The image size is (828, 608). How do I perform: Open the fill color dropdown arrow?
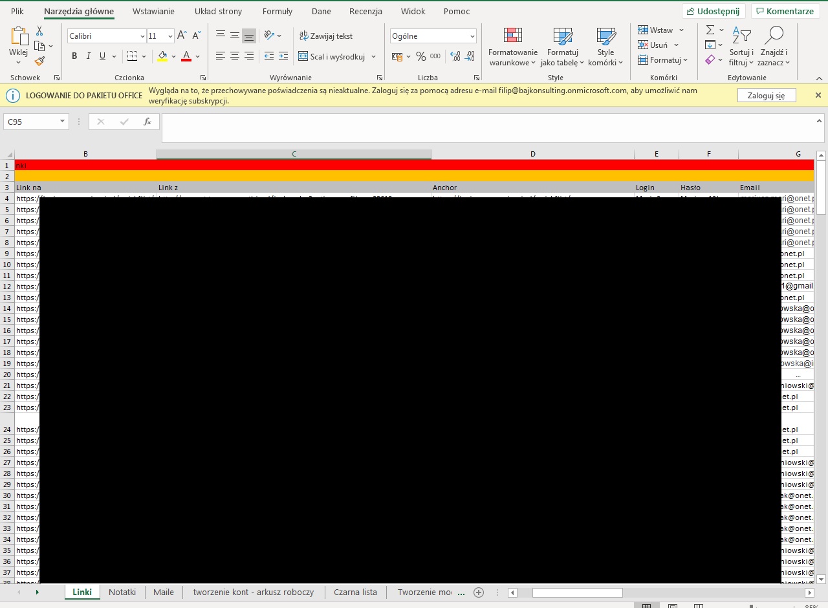click(173, 57)
